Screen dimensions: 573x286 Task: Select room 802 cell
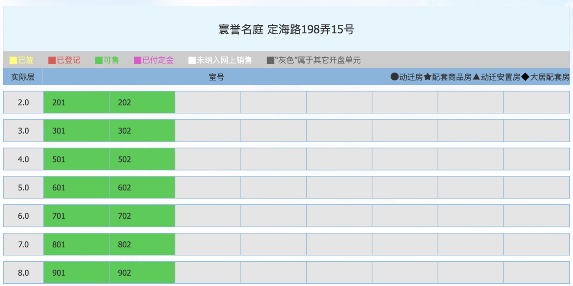tap(142, 244)
